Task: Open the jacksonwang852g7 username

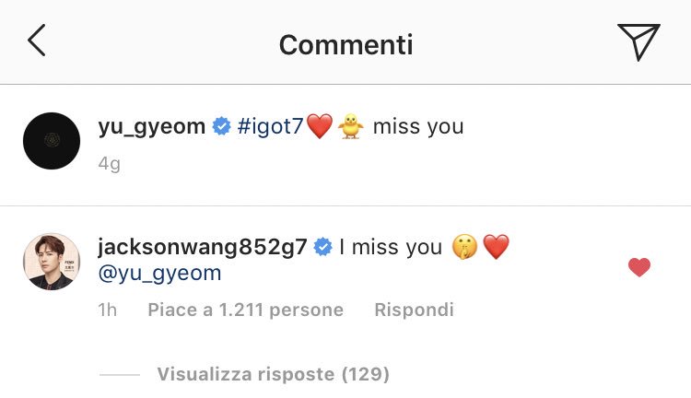Action: [203, 247]
